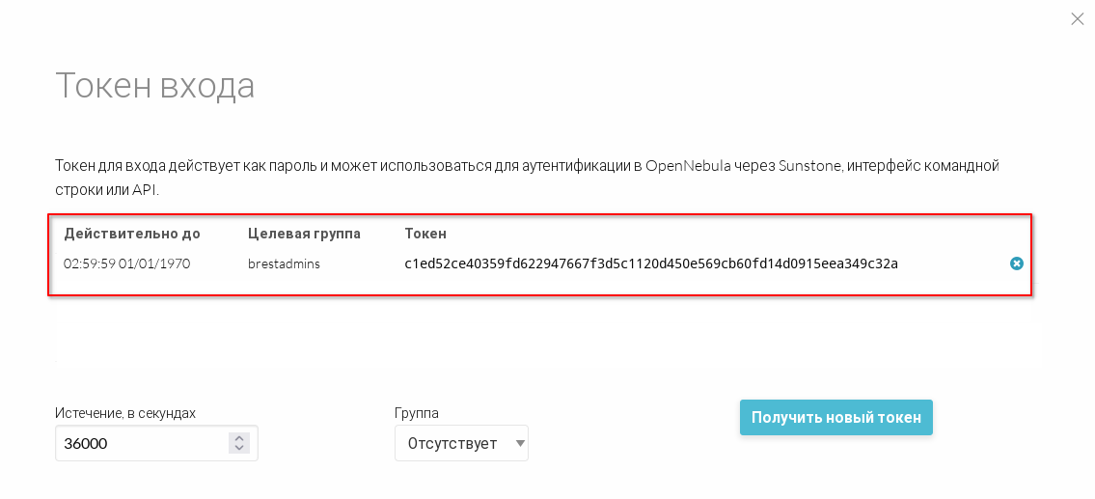Click the Действительно до column header
1095x499 pixels.
(132, 234)
